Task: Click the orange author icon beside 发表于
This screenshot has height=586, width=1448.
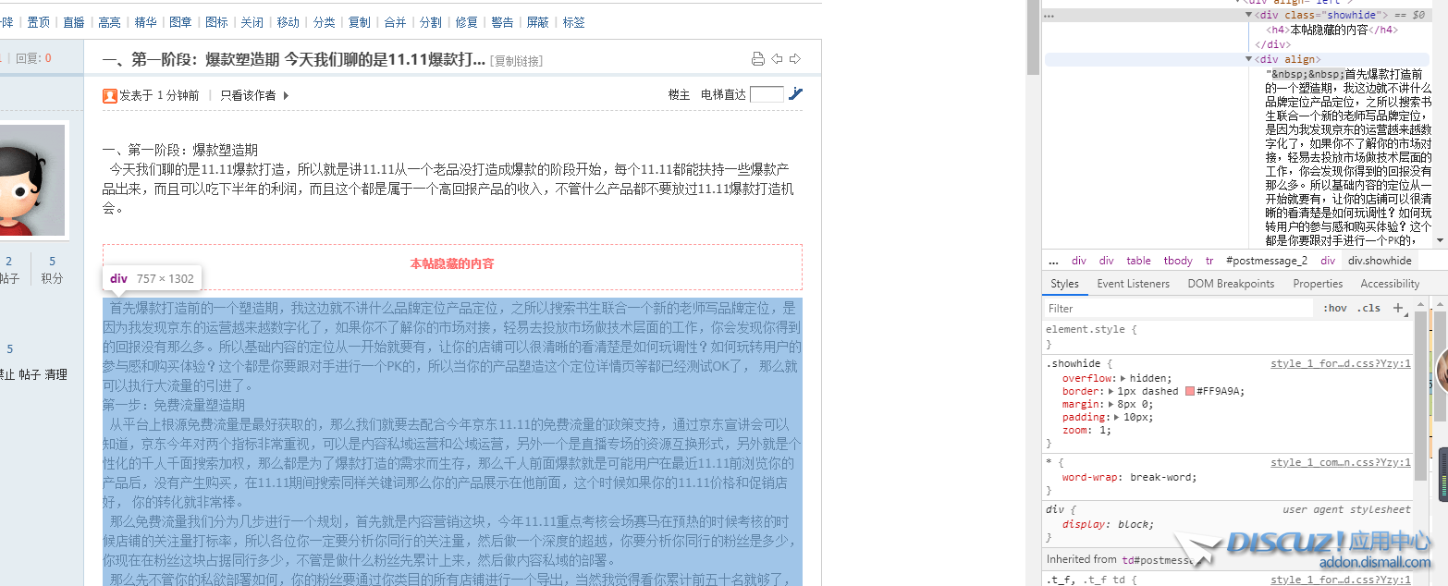Action: coord(110,95)
